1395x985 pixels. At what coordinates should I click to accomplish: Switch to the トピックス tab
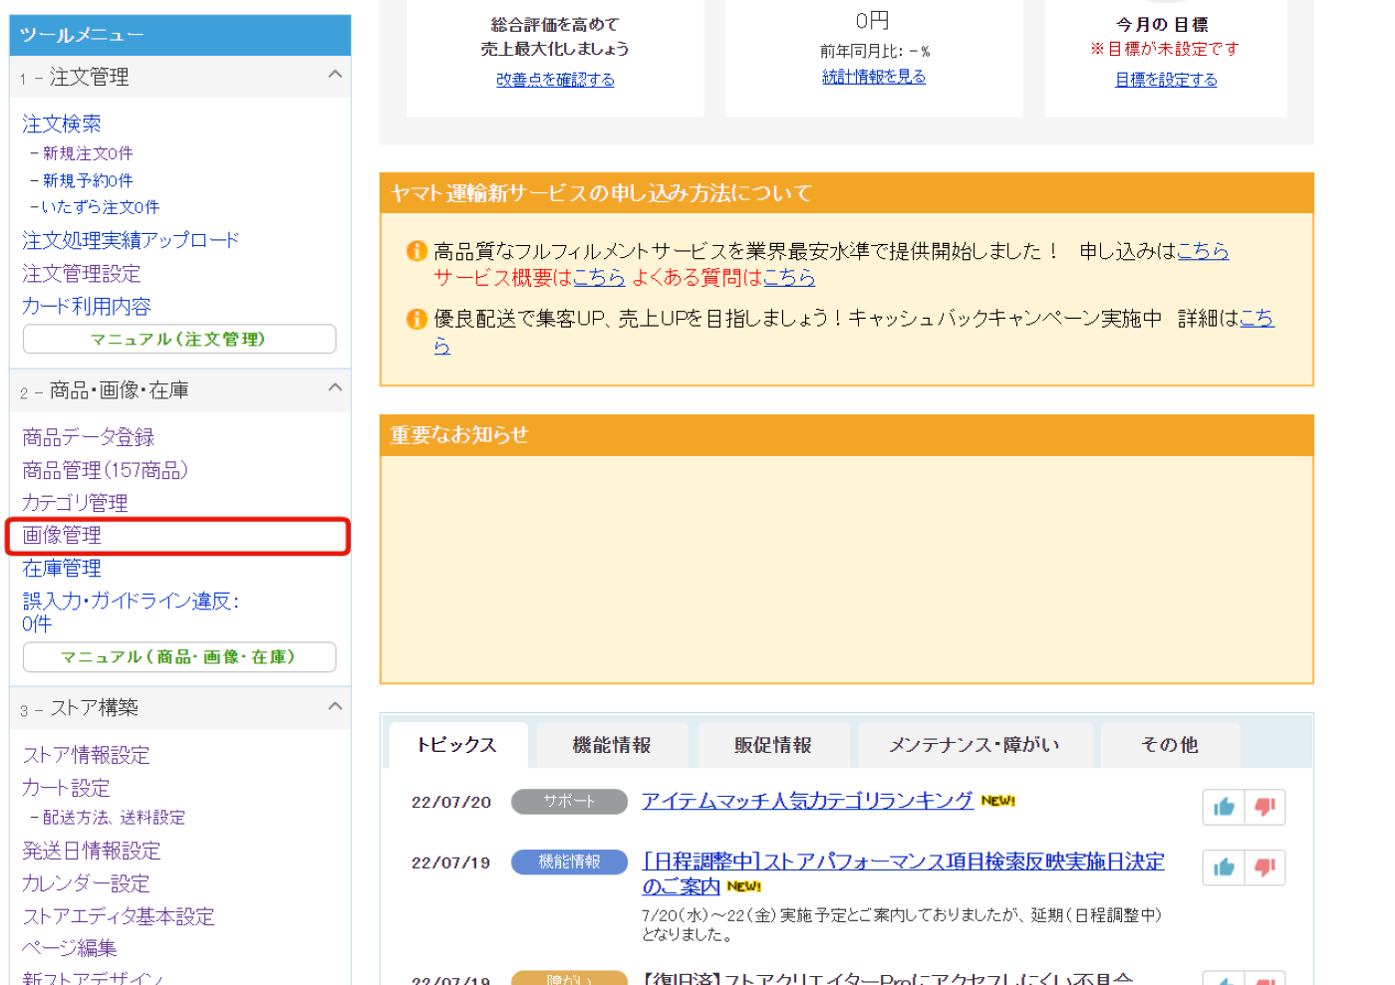tap(456, 745)
